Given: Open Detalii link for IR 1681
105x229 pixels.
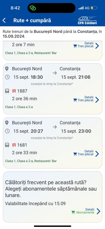Looking at the screenshot, I should (89, 151).
